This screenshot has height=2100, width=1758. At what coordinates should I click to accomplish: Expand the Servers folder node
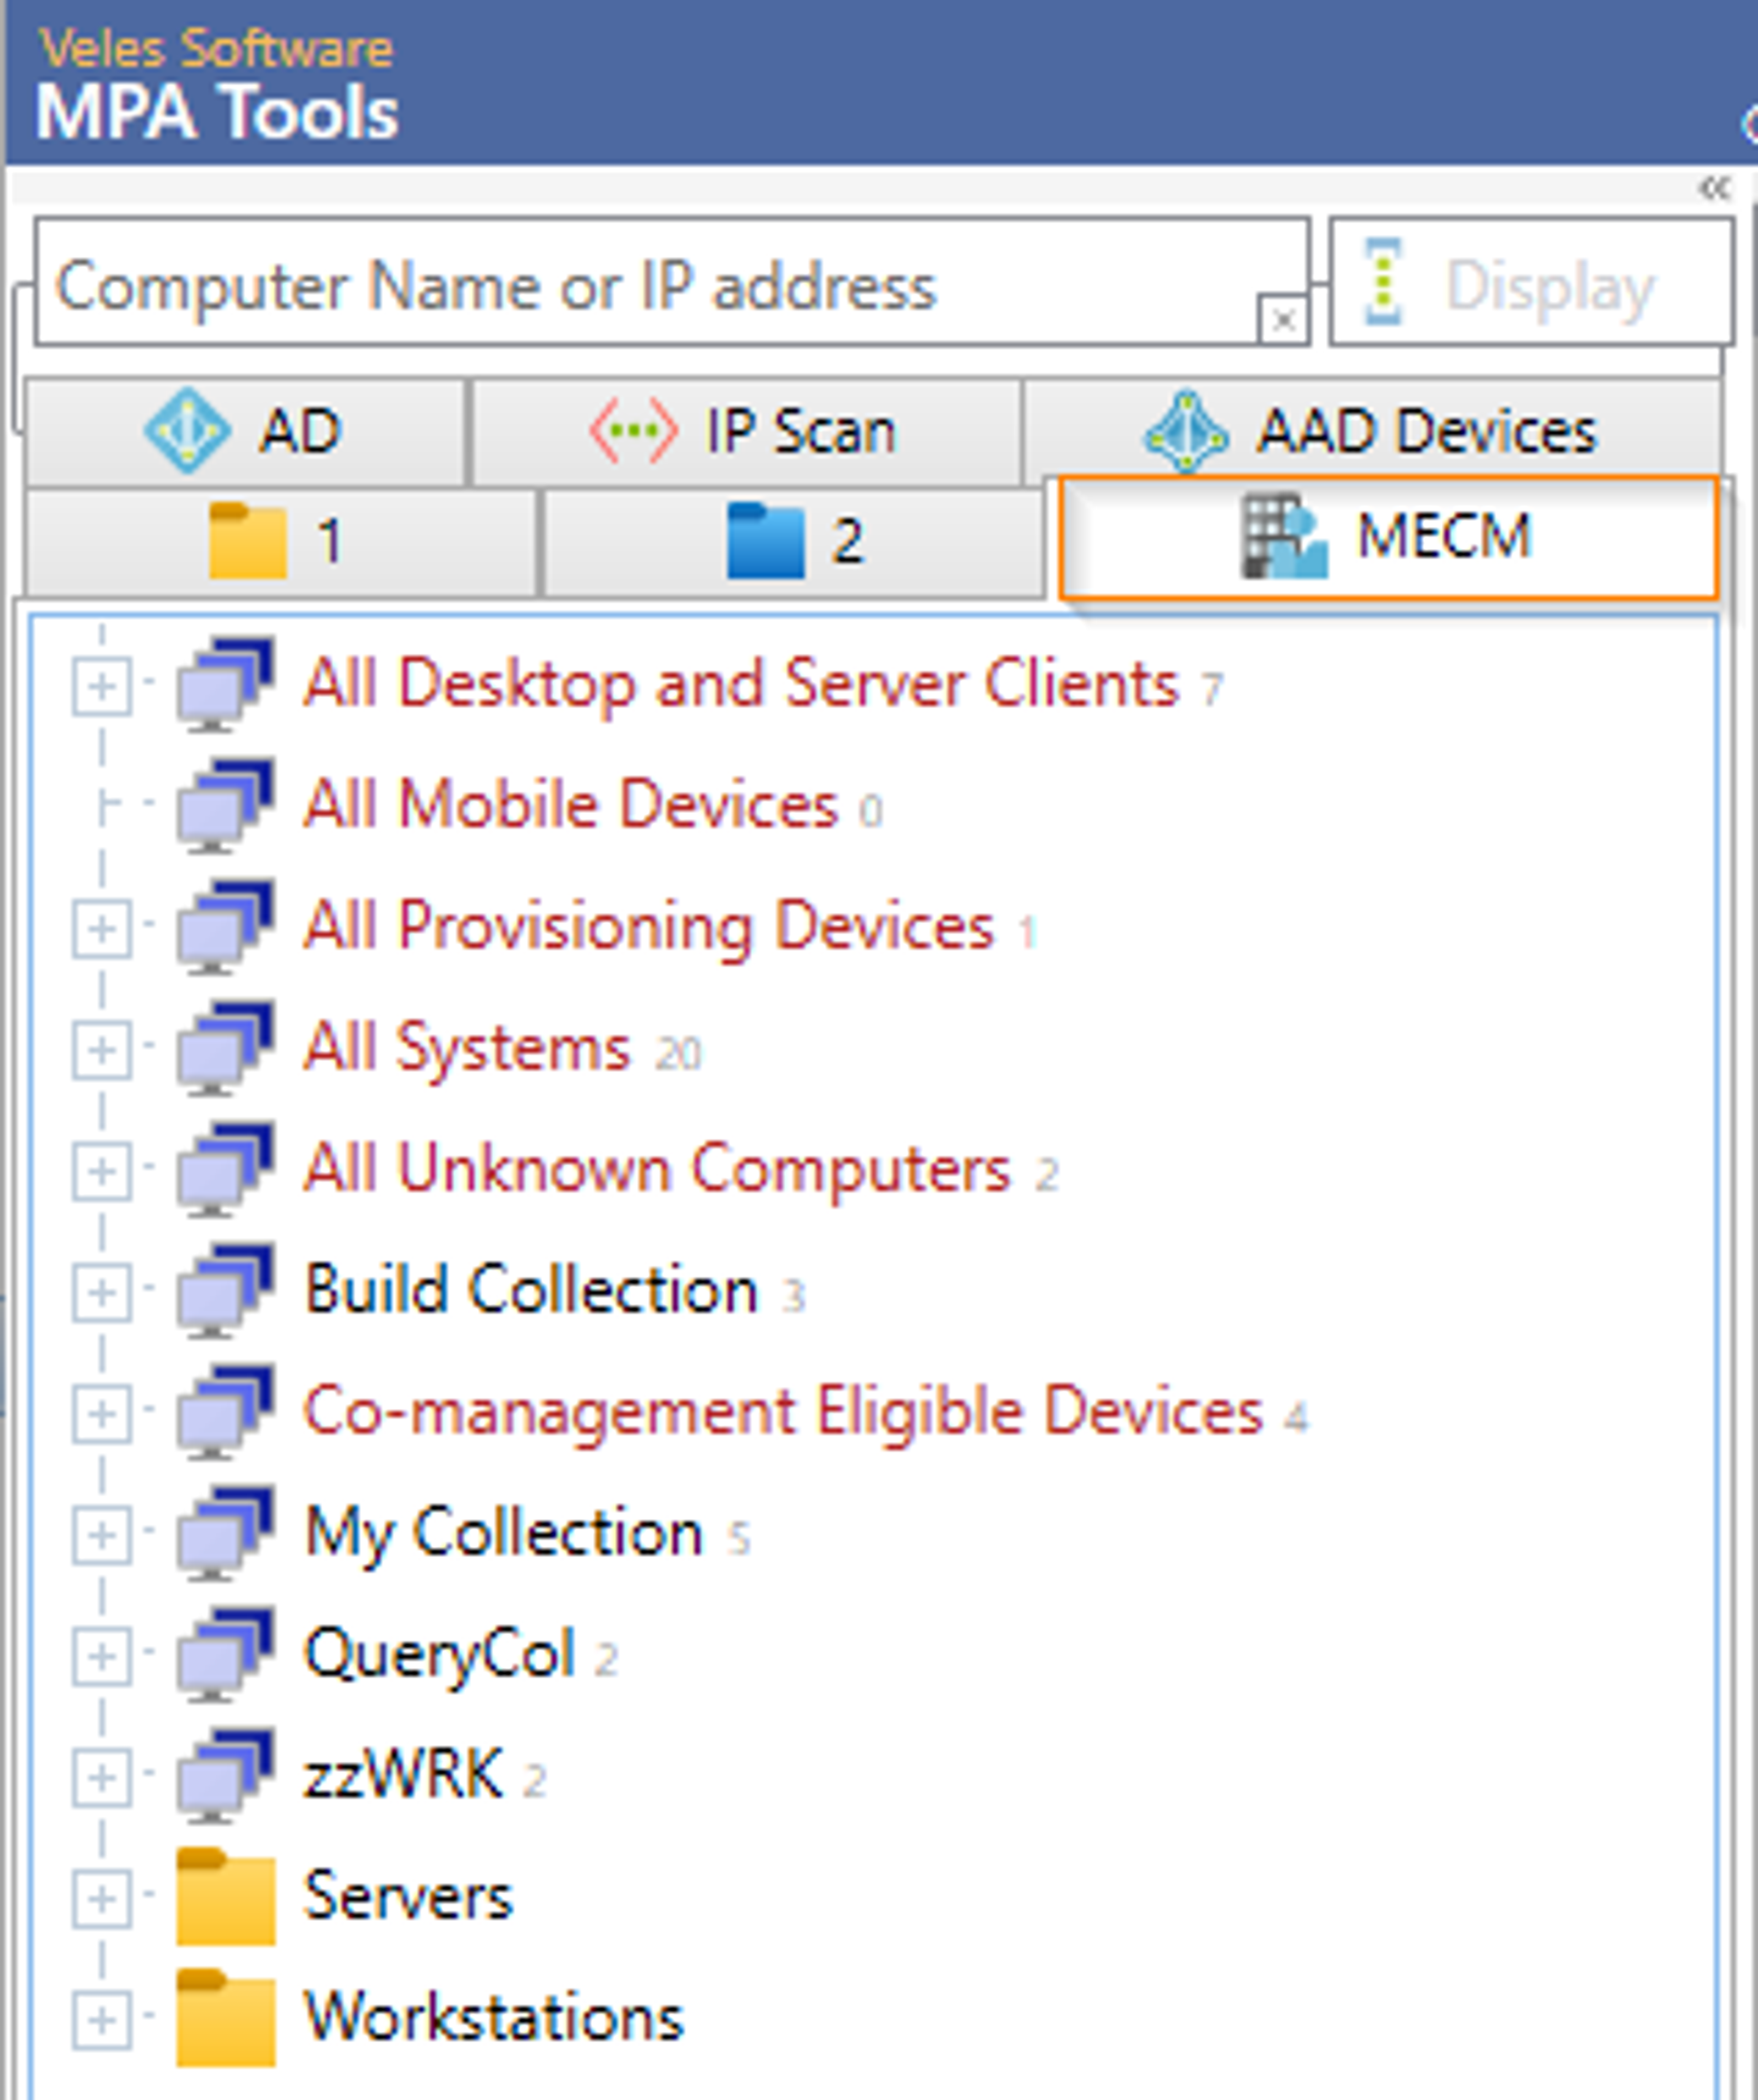101,1899
